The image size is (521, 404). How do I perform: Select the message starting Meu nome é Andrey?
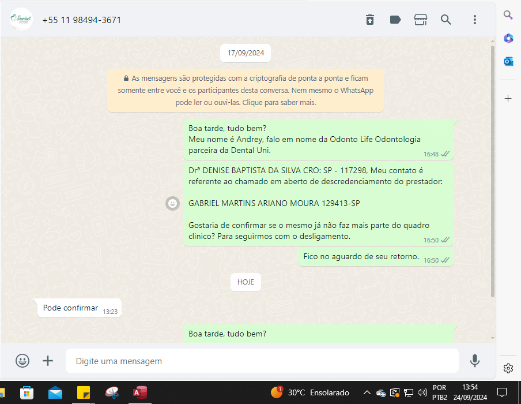pyautogui.click(x=318, y=140)
